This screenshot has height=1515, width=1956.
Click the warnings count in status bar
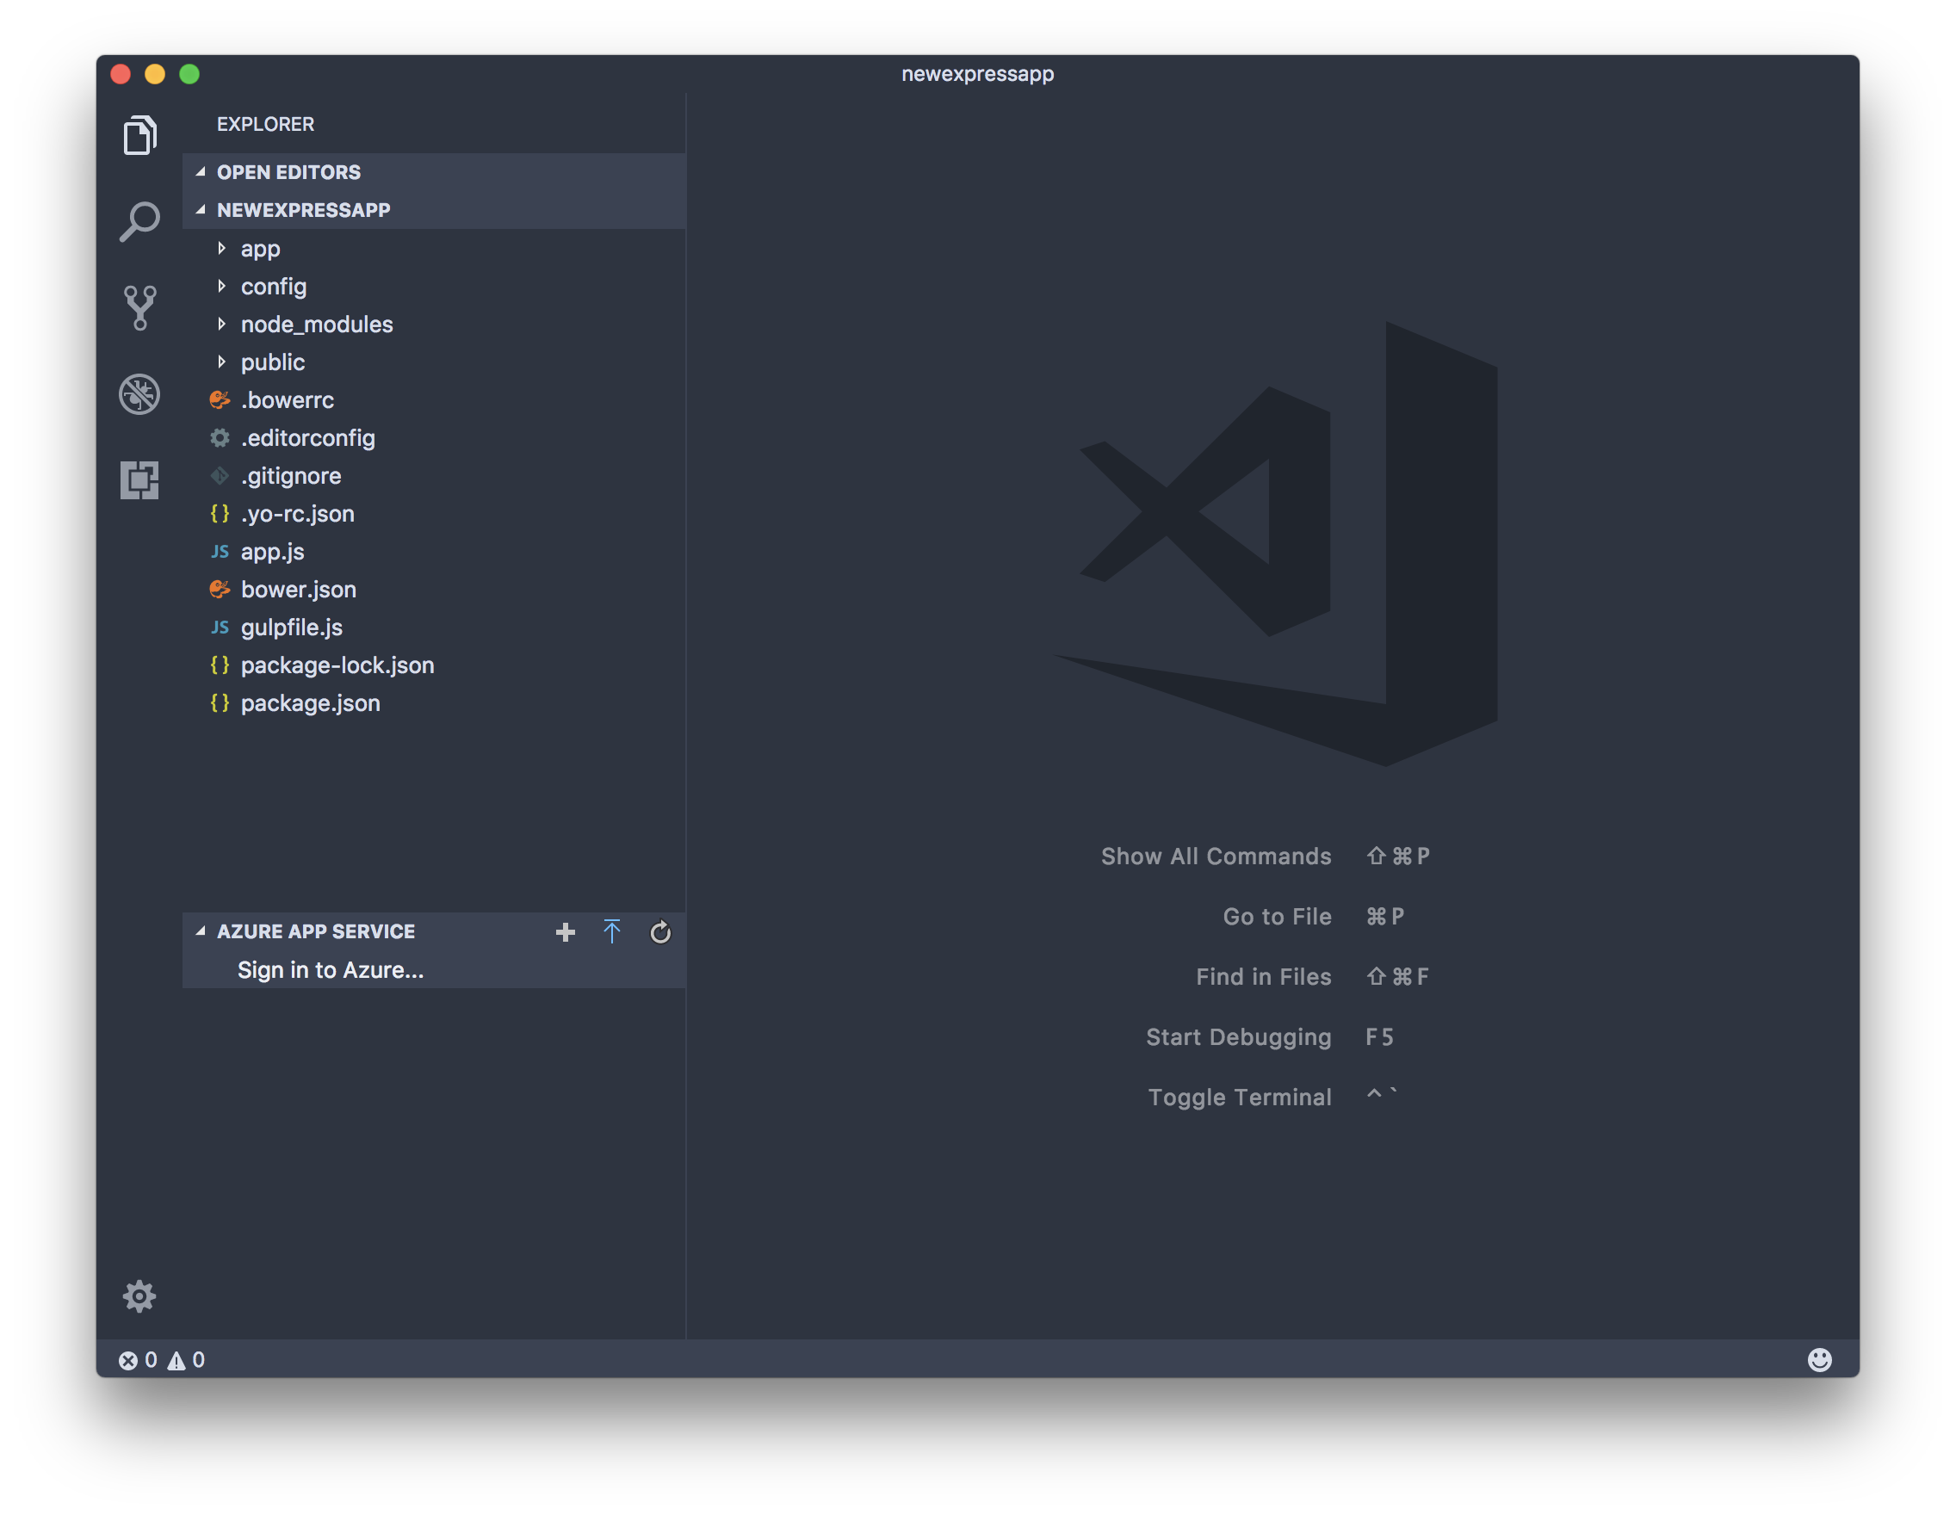click(186, 1360)
